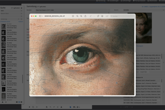Click the portrait thumbnail of the girl
Screen dimensions: 165x110
tap(143, 28)
